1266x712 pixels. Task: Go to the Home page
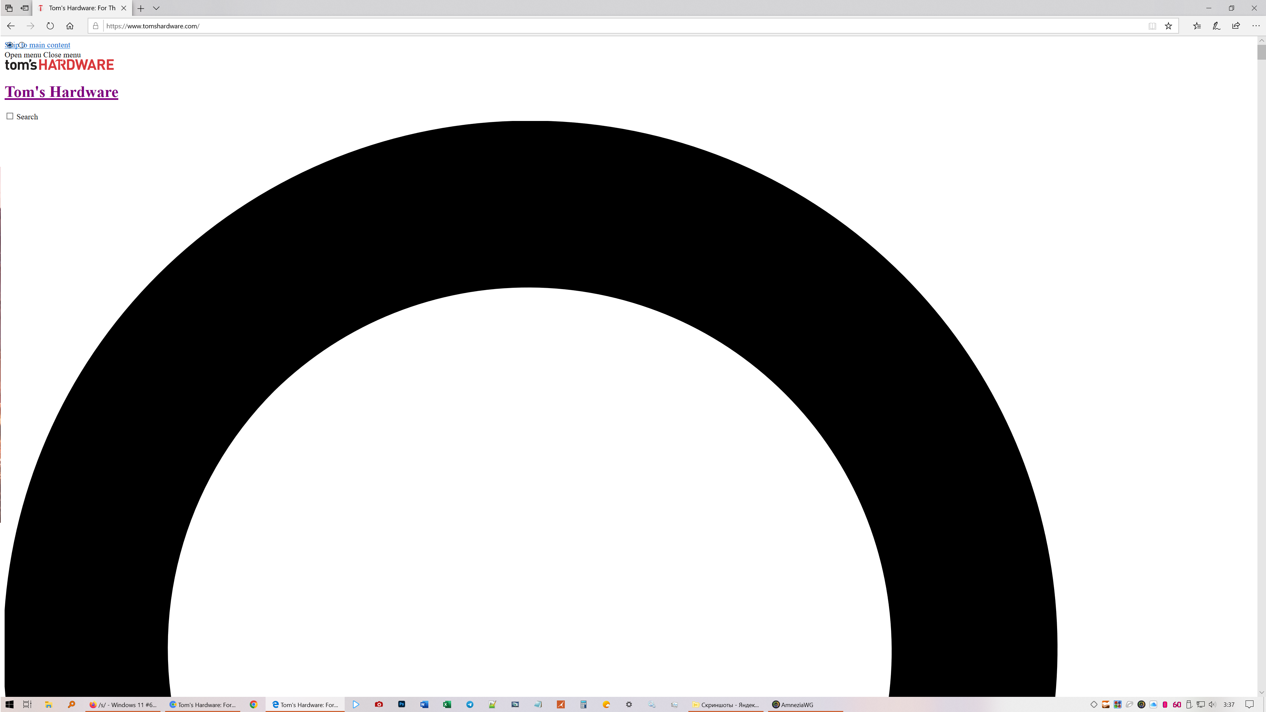tap(70, 26)
